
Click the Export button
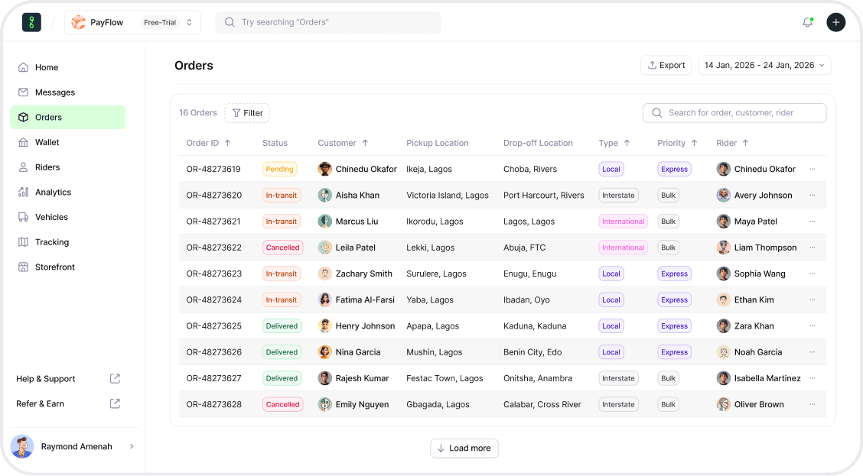pos(666,66)
